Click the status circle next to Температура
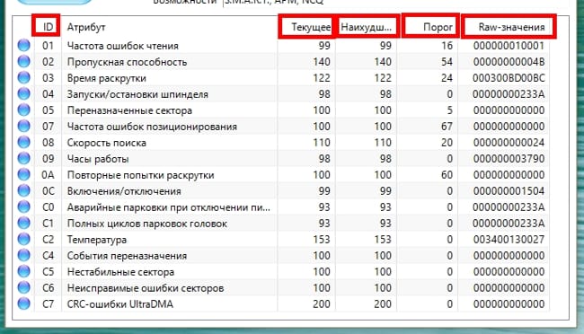Image resolution: width=584 pixels, height=334 pixels. click(24, 240)
